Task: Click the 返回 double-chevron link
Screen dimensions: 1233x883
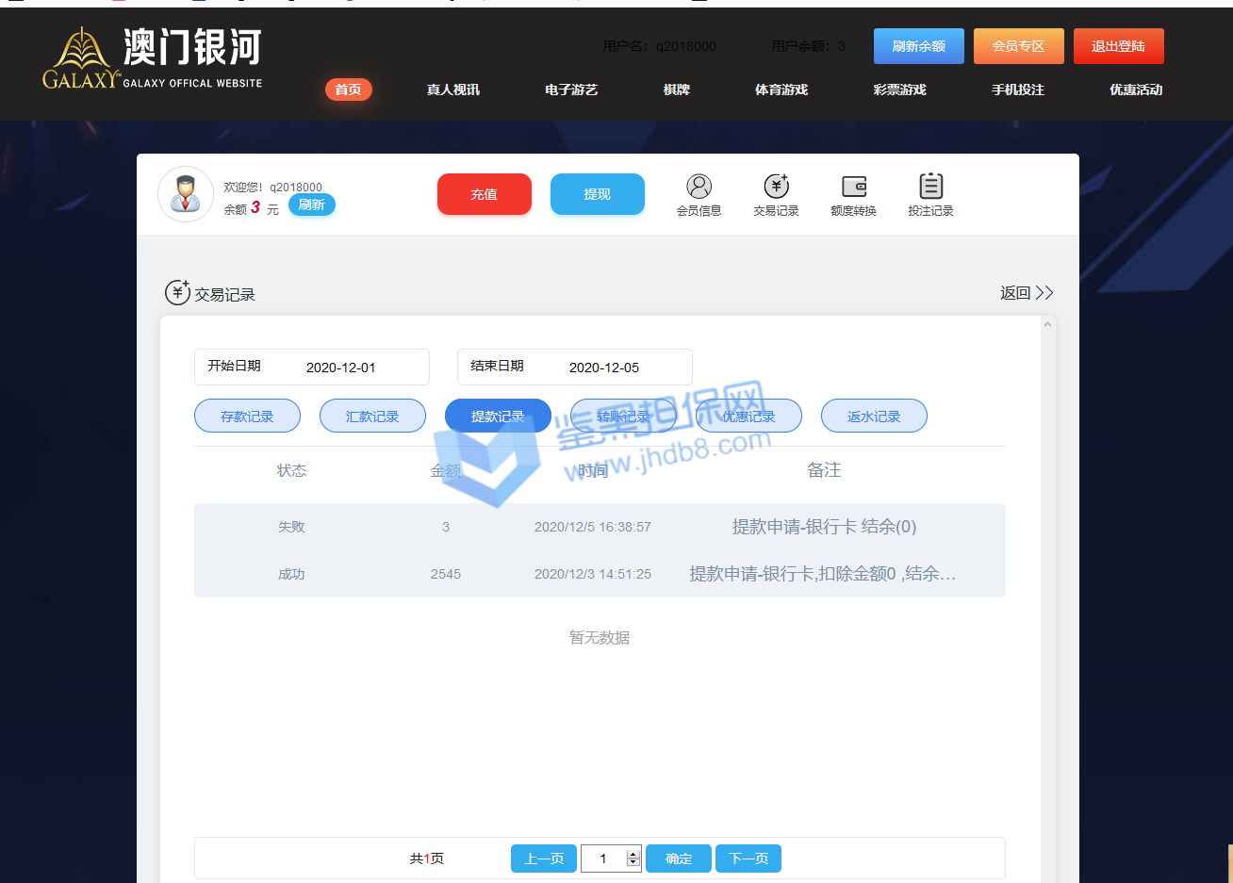Action: pos(1026,293)
